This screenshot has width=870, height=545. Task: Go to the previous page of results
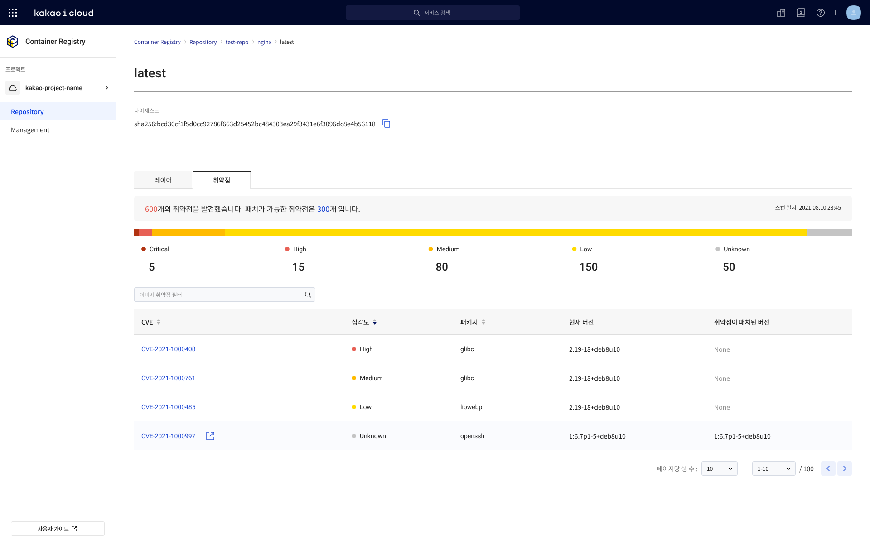click(x=828, y=469)
